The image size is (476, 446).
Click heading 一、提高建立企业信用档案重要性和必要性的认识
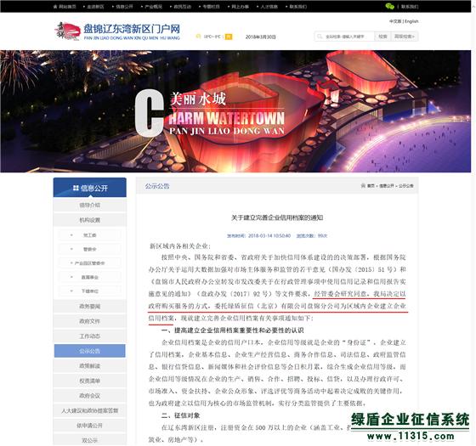click(233, 330)
